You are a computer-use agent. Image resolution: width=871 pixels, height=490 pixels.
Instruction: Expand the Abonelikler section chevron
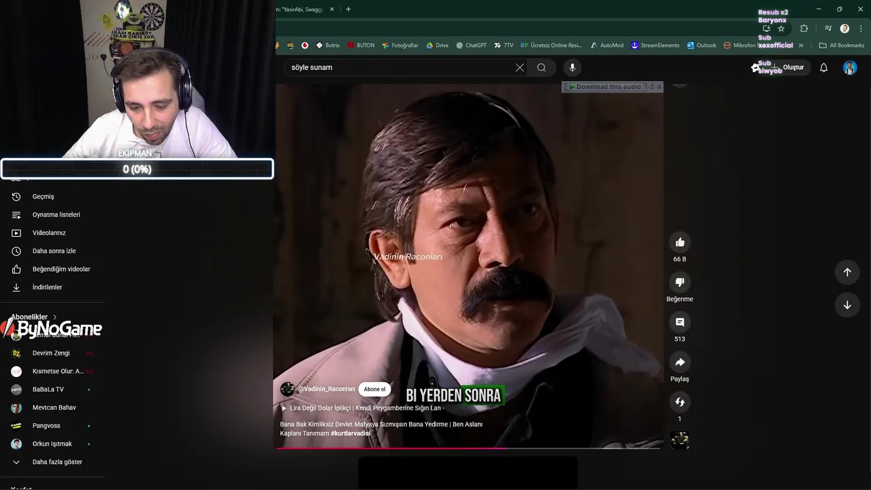tap(55, 317)
